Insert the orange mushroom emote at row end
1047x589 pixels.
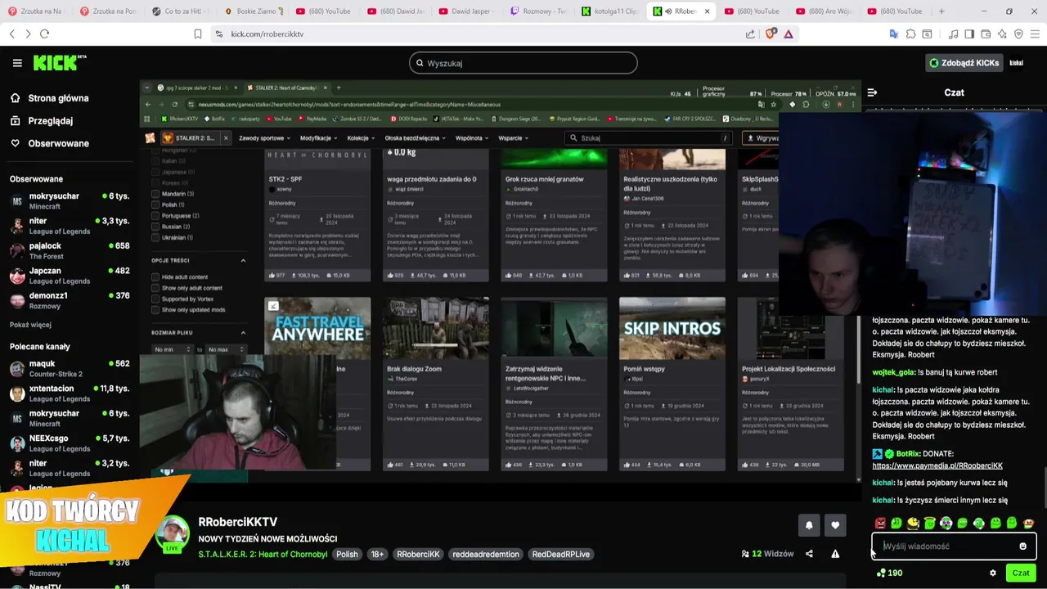pyautogui.click(x=1029, y=524)
